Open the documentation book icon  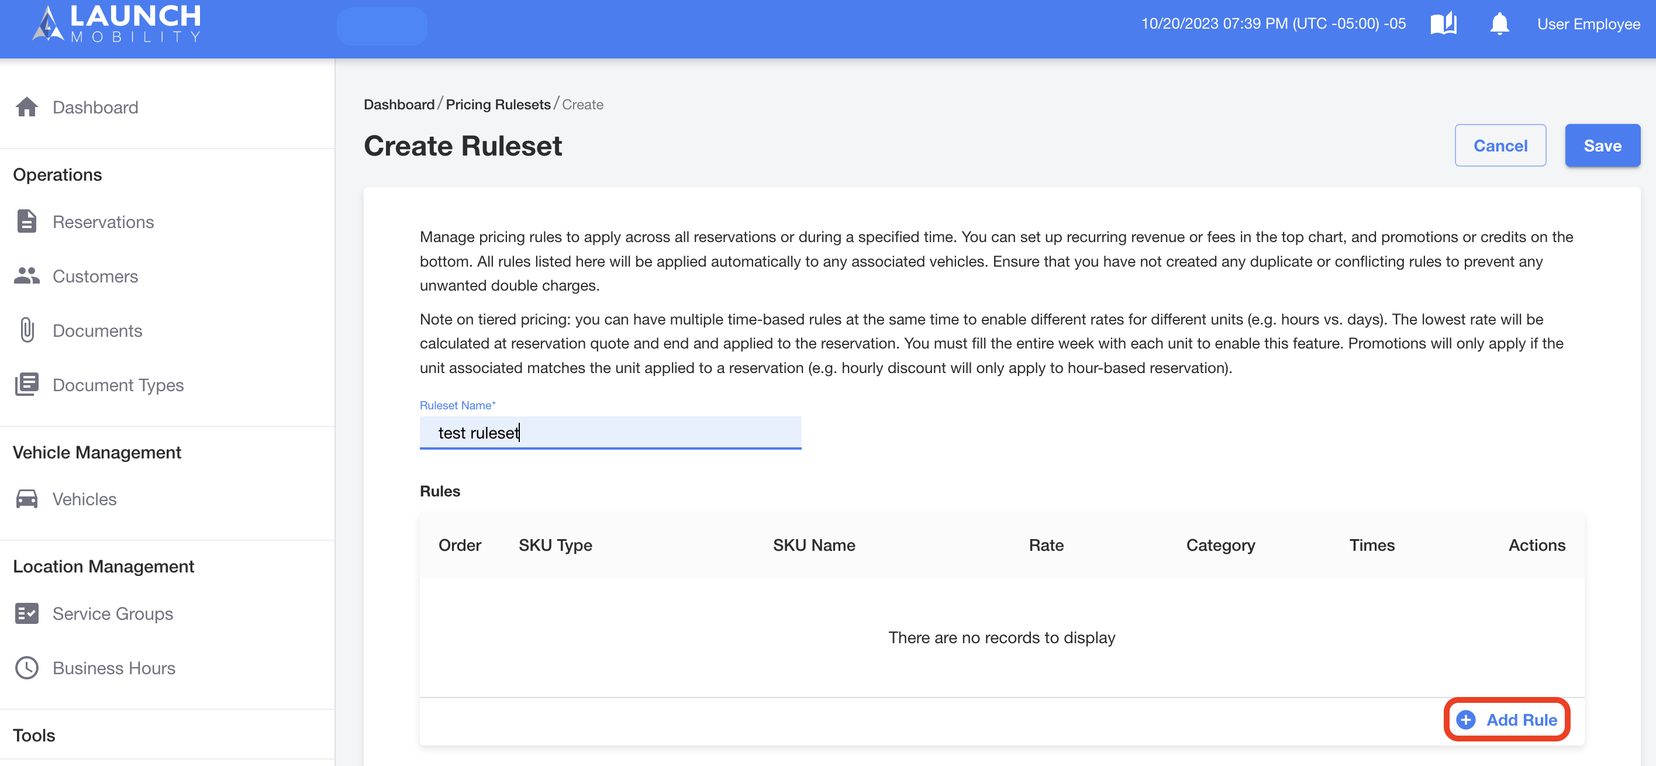coord(1443,24)
